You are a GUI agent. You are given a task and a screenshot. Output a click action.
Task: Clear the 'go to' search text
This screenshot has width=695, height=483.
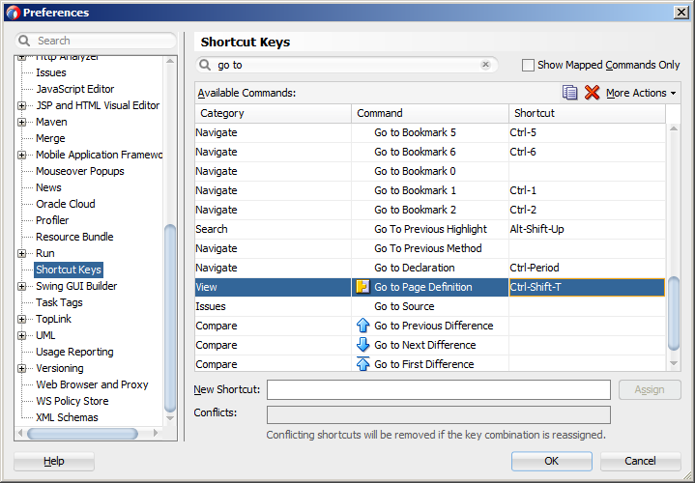[x=485, y=65]
